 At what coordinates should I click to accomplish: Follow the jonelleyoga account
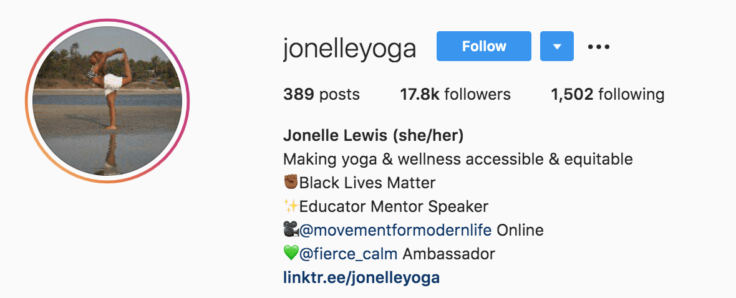click(x=484, y=46)
